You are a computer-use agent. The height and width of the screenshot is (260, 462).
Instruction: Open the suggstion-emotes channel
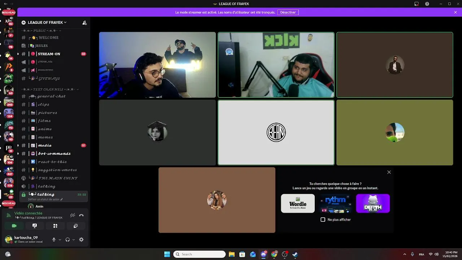point(53,170)
